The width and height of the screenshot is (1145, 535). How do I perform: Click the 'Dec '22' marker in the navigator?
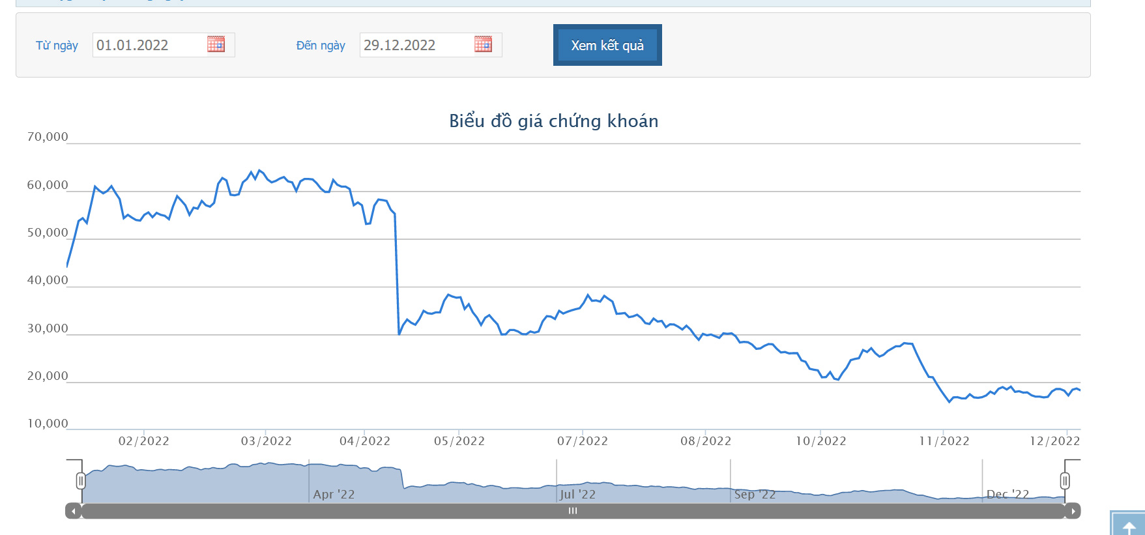[x=1007, y=495]
